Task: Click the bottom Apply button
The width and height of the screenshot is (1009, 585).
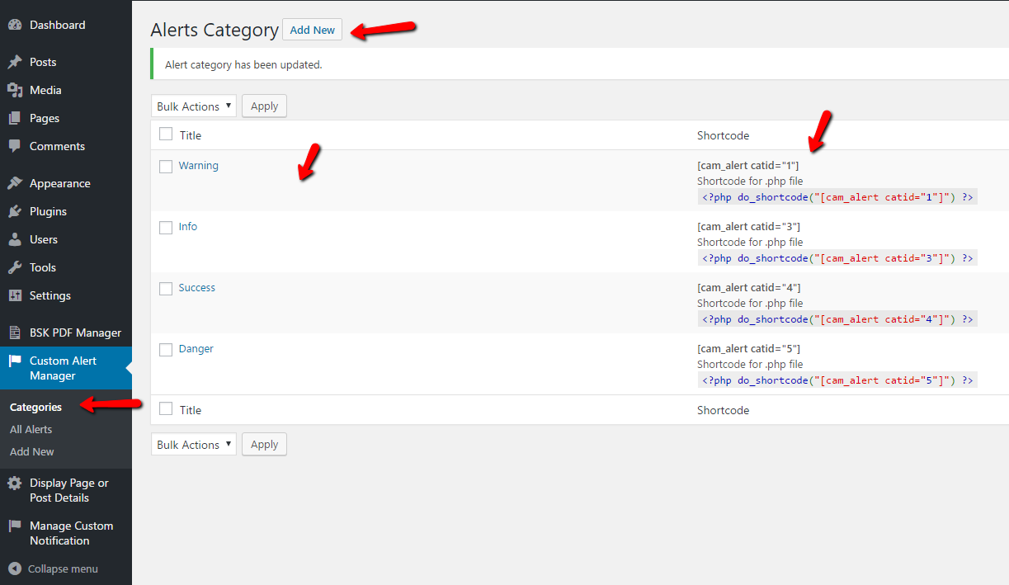Action: [264, 445]
